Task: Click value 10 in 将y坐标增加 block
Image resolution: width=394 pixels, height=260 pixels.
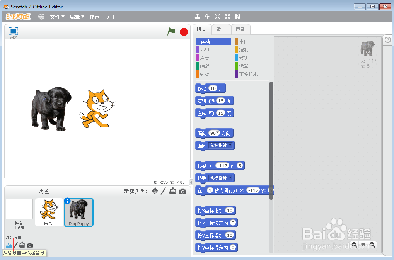Action: pos(230,235)
